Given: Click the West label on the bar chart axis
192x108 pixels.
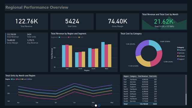Looking at the screenshot, I should [x=106, y=69].
